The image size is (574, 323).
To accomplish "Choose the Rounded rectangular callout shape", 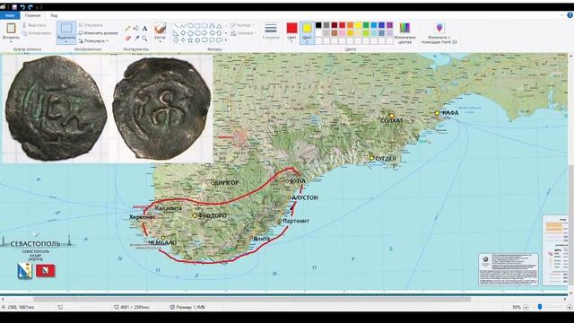I will click(x=204, y=39).
